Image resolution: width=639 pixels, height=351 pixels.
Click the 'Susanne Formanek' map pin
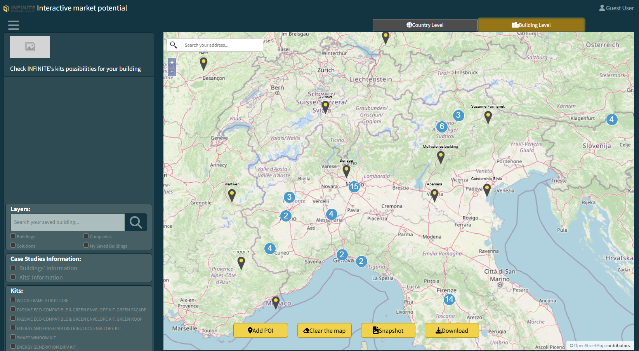(x=488, y=117)
